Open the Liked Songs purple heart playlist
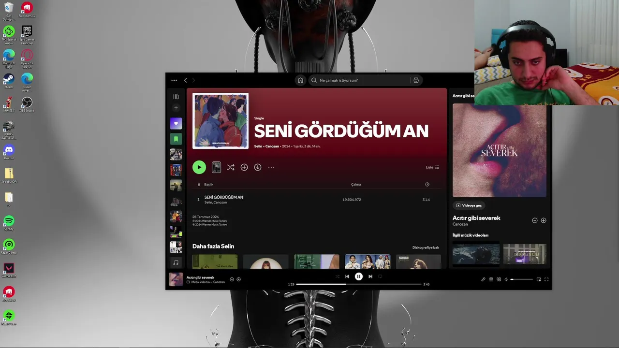The image size is (619, 348). pyautogui.click(x=176, y=123)
